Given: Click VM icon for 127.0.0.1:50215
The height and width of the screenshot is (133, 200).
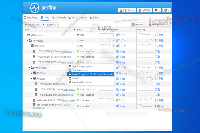Looking at the screenshot, I should coord(36,89).
